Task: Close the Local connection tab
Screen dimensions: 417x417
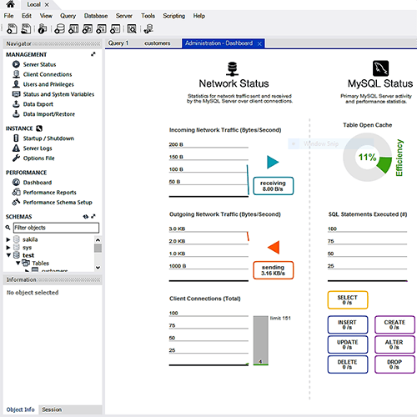Action: pyautogui.click(x=47, y=5)
